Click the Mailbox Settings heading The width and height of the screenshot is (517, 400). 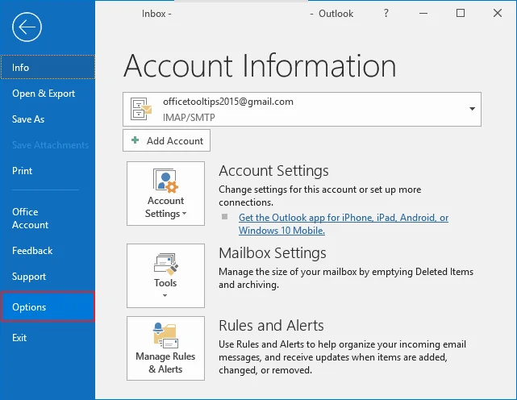[x=273, y=253]
